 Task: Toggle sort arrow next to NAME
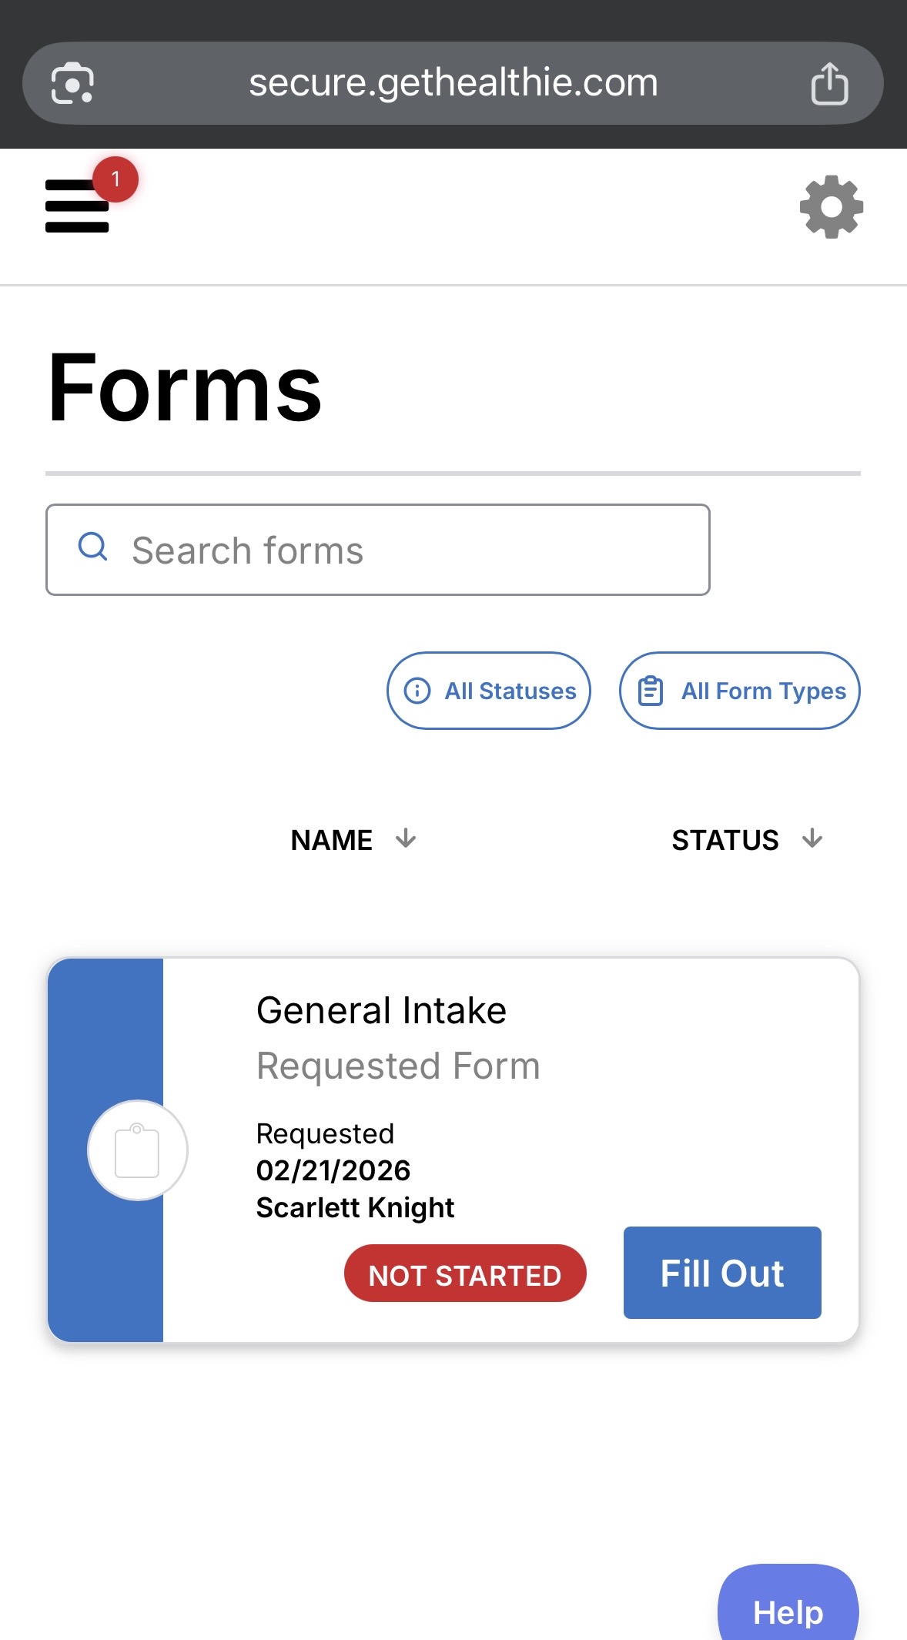(406, 838)
